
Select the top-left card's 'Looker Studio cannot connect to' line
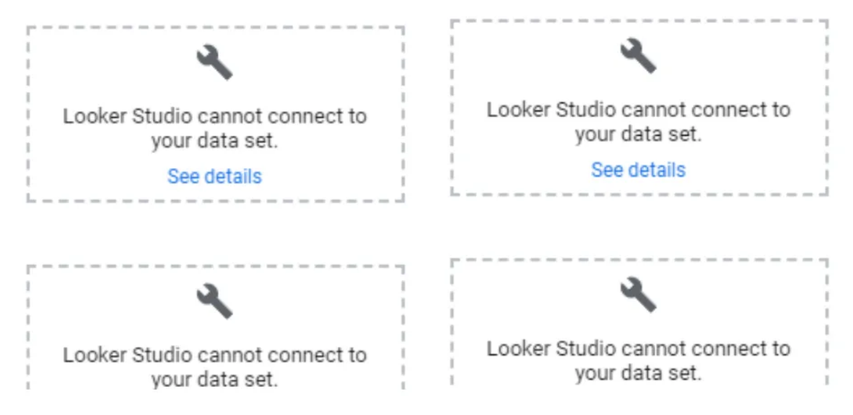point(214,116)
